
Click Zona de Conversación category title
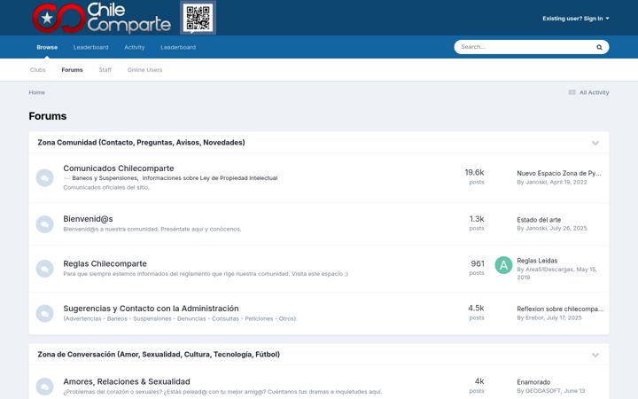pos(159,355)
